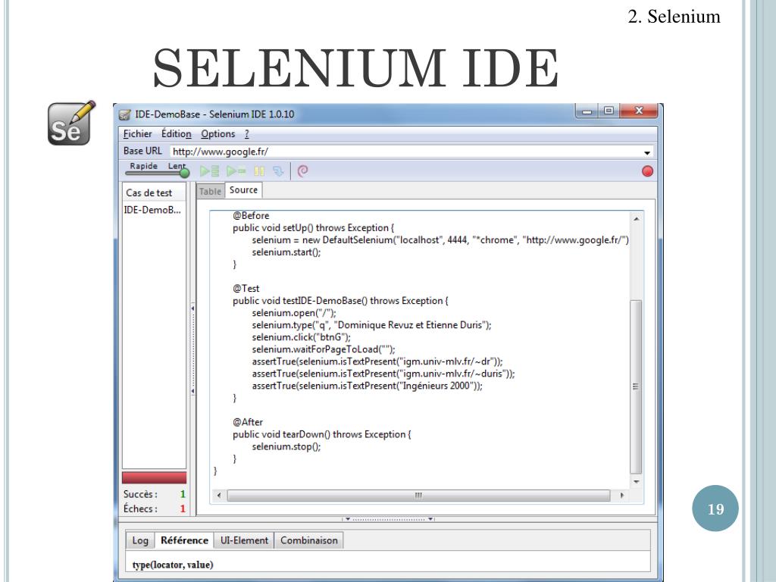Click the assertTrue Ingénieurs 2000 line
The height and width of the screenshot is (582, 776).
click(367, 386)
